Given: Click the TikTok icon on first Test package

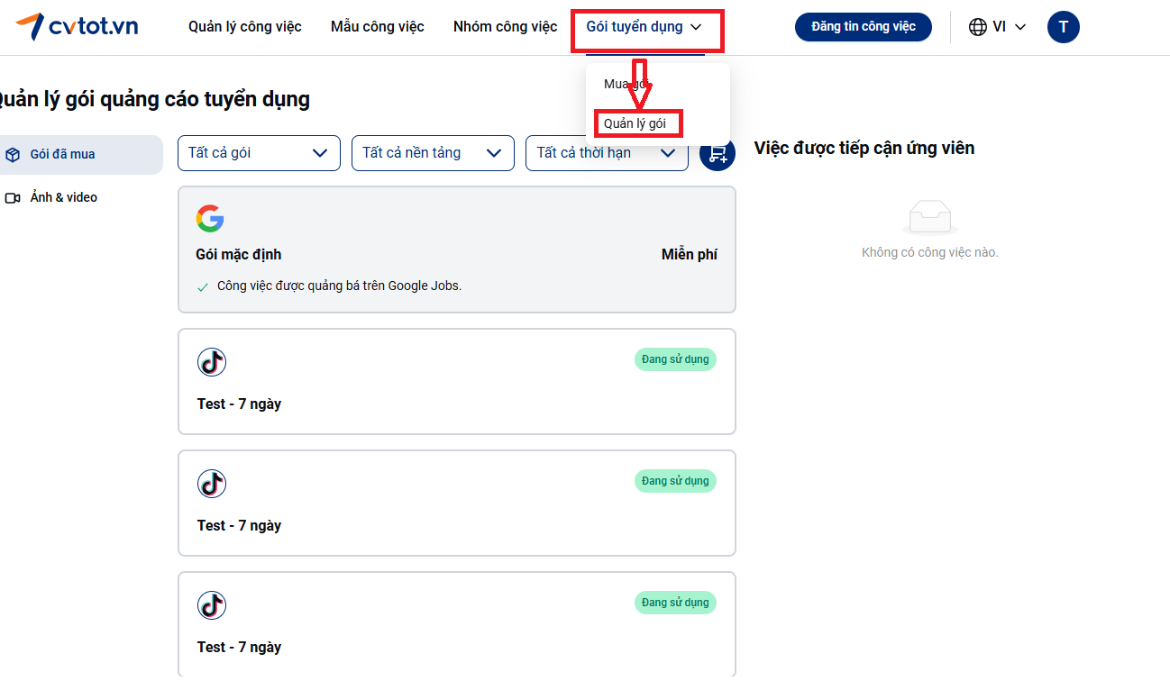Looking at the screenshot, I should pos(212,362).
